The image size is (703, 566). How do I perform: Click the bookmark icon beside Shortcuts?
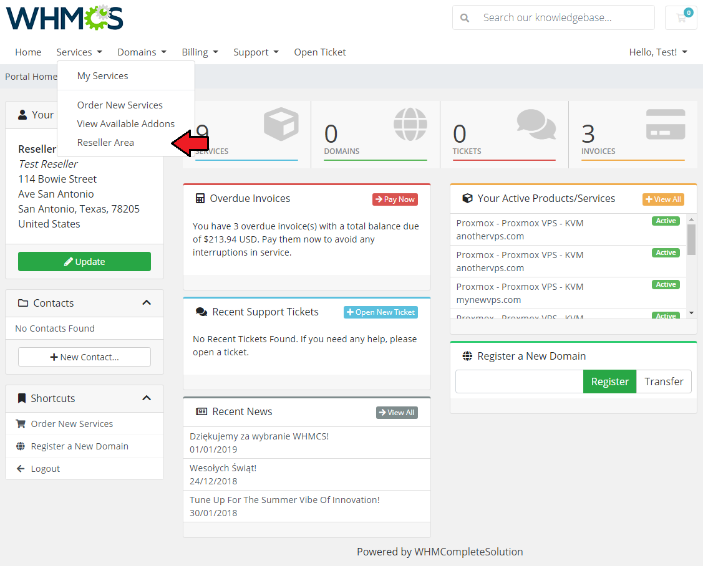click(21, 398)
